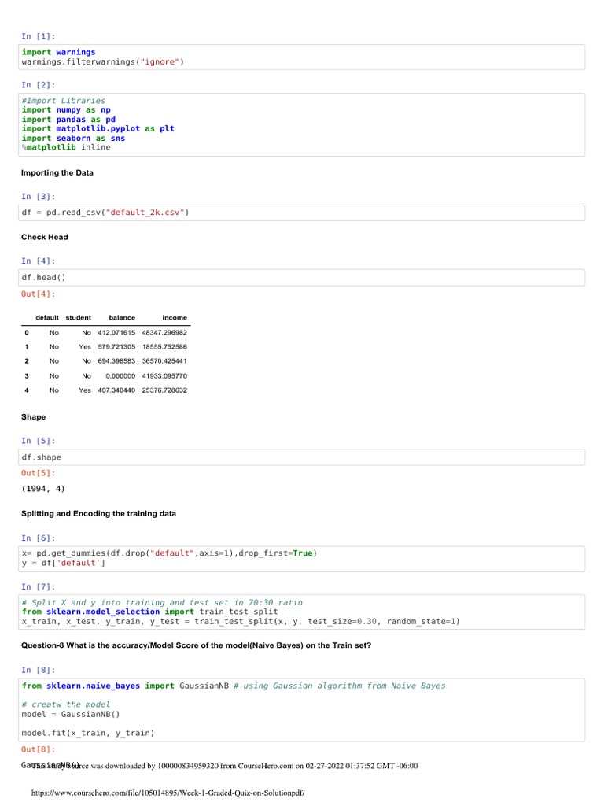The image size is (604, 806).
Task: Click balance value 0.000000
Action: point(120,376)
